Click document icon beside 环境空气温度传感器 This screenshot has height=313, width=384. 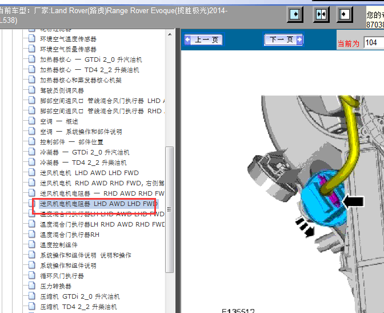click(32, 38)
